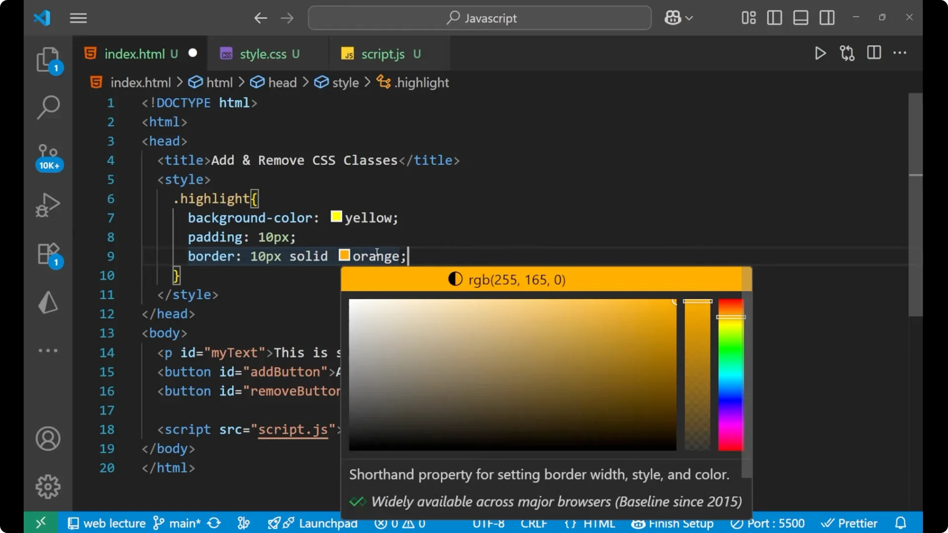948x533 pixels.
Task: Toggle the Panel layout visibility
Action: pyautogui.click(x=800, y=18)
